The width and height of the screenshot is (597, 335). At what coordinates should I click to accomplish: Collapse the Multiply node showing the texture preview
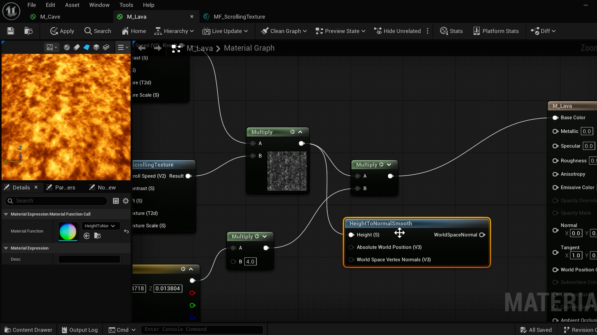coord(300,132)
